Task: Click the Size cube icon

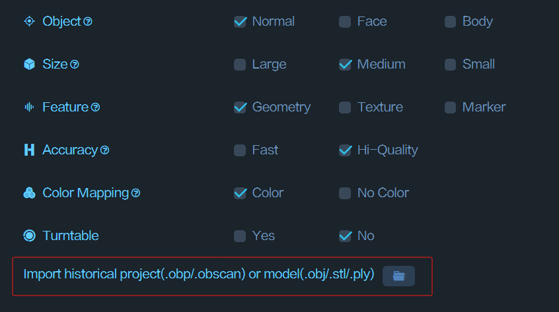Action: pyautogui.click(x=29, y=65)
